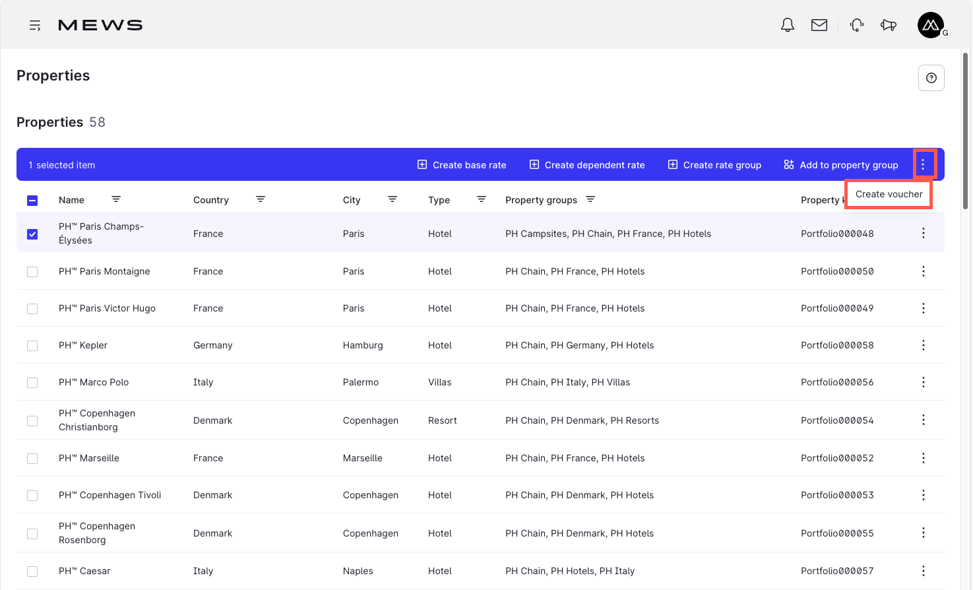The width and height of the screenshot is (973, 590).
Task: Click Create base rate
Action: [462, 165]
